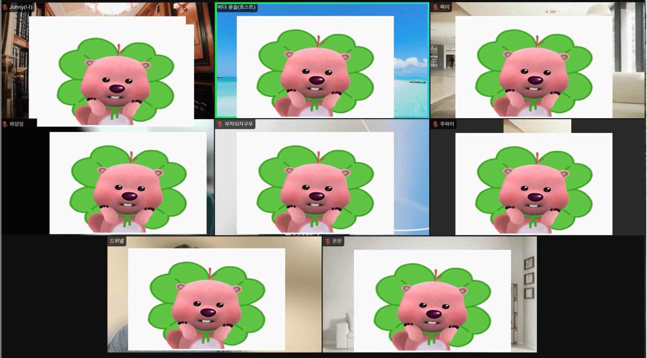Click the muted microphone icon beside Johny(나)
Viewport: 647px width, 358px height.
5,7
